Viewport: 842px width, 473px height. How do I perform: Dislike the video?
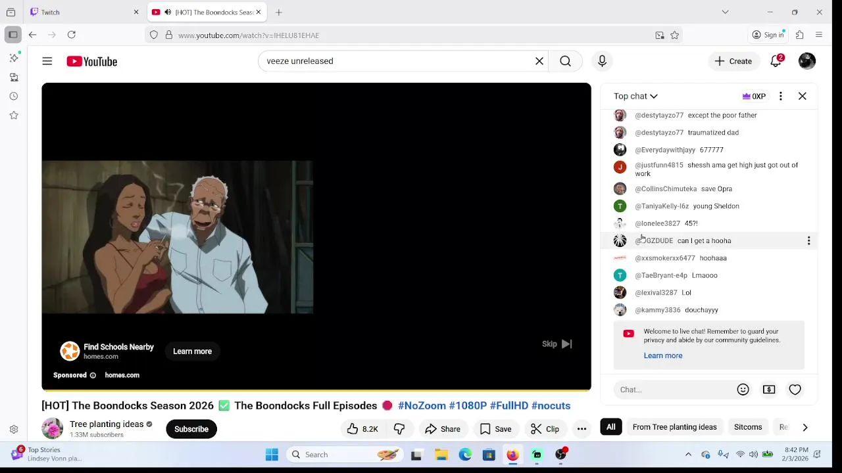[399, 429]
